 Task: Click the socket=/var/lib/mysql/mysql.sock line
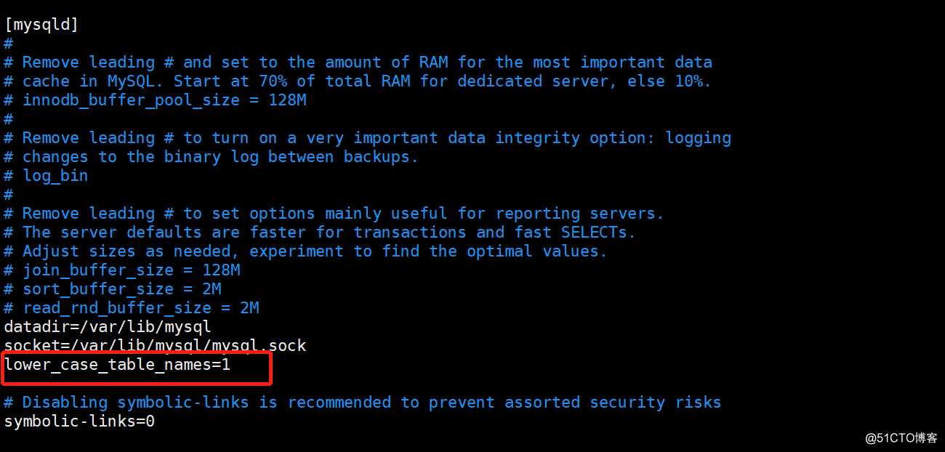click(x=155, y=346)
